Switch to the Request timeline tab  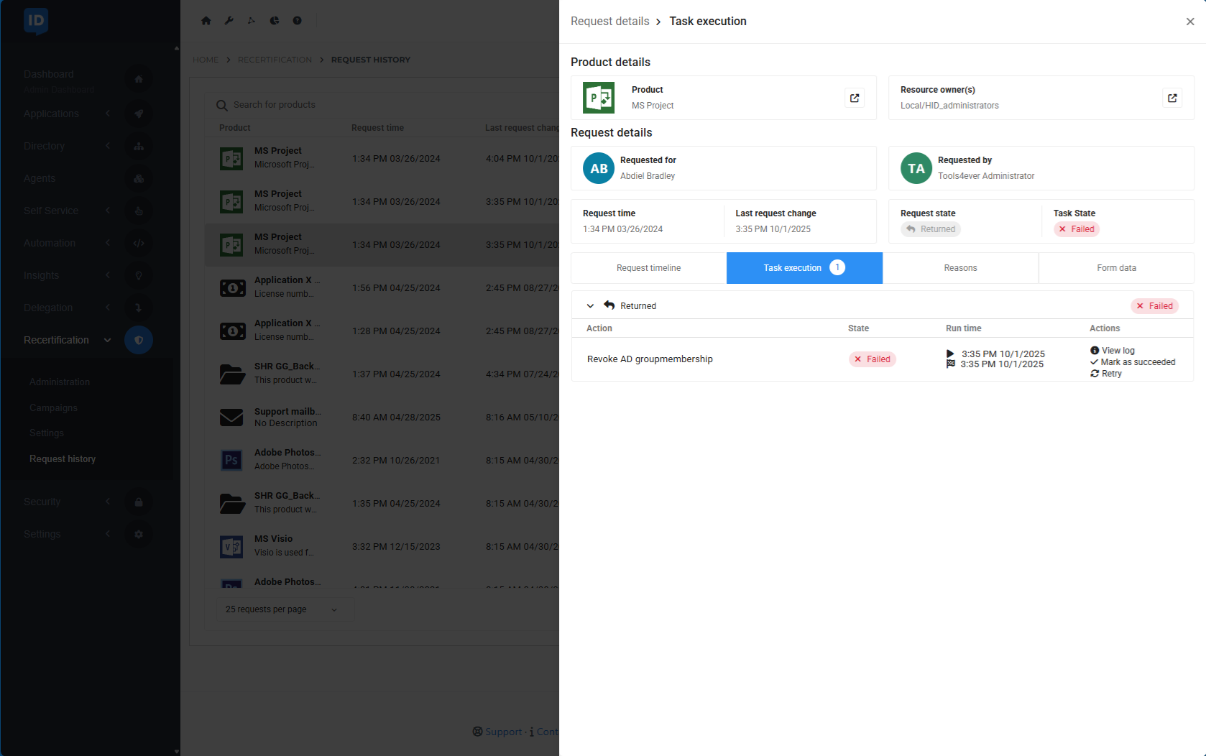click(648, 268)
